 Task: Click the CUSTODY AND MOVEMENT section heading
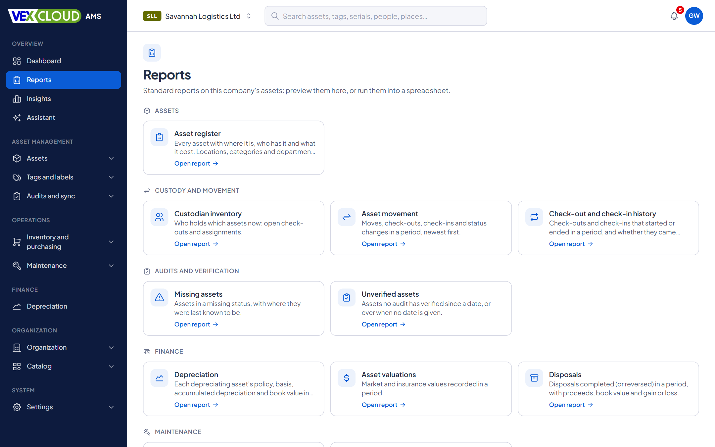(197, 190)
